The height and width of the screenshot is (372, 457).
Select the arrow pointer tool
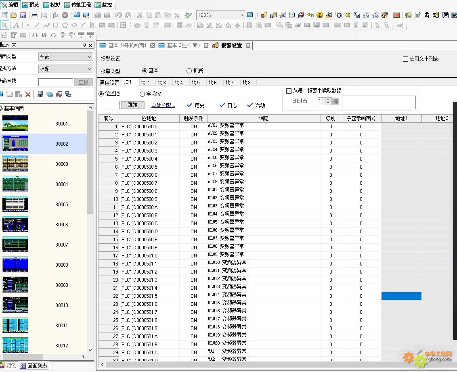(x=5, y=25)
